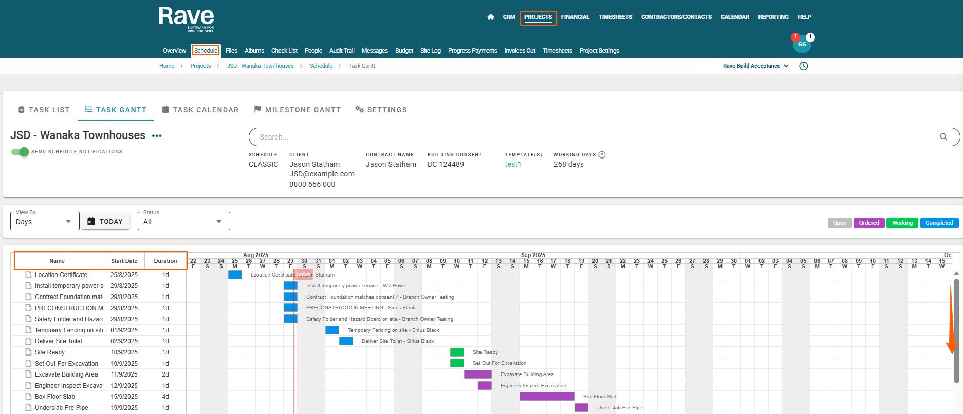The width and height of the screenshot is (963, 414).
Task: Open the Check List page
Action: [284, 51]
